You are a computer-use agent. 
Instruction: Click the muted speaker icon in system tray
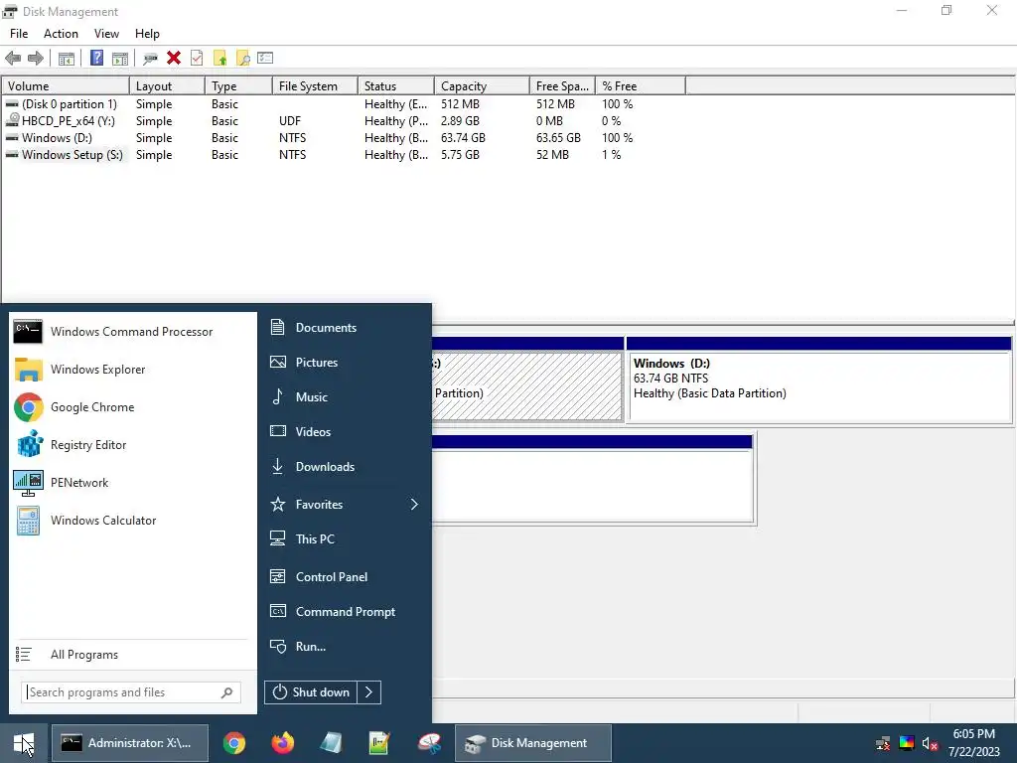pyautogui.click(x=930, y=743)
